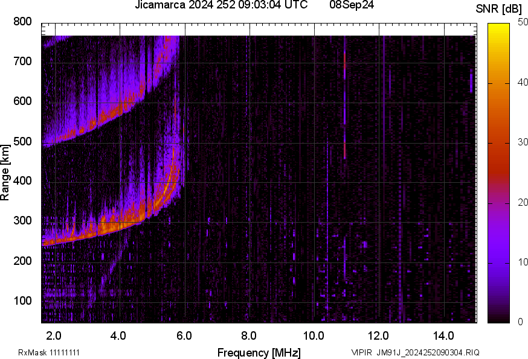Image resolution: width=528 pixels, height=359 pixels.
Task: Click the colorbar tick label 40
Action: click(x=515, y=83)
